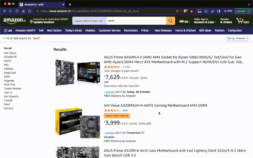Open Gift Ideas nav link
The width and height of the screenshot is (253, 158).
pos(205,30)
